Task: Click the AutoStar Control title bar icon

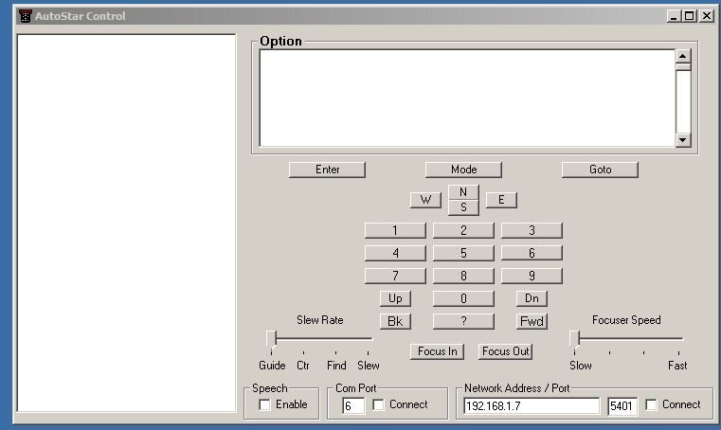Action: click(x=26, y=16)
